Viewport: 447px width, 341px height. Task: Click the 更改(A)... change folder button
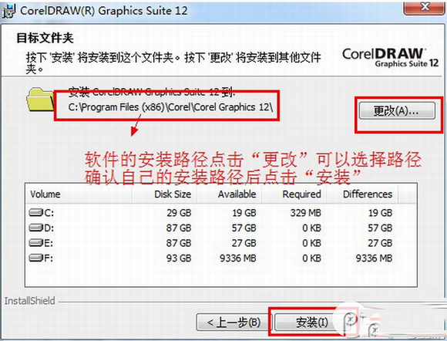pyautogui.click(x=397, y=110)
